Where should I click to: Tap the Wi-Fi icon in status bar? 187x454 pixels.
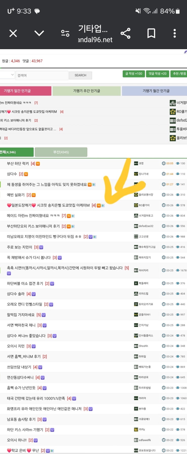coord(147,11)
